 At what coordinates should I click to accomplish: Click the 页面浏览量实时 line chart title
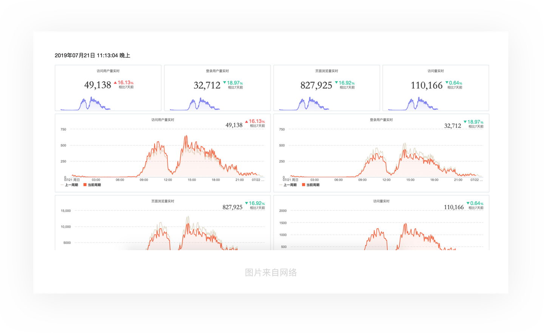[163, 201]
